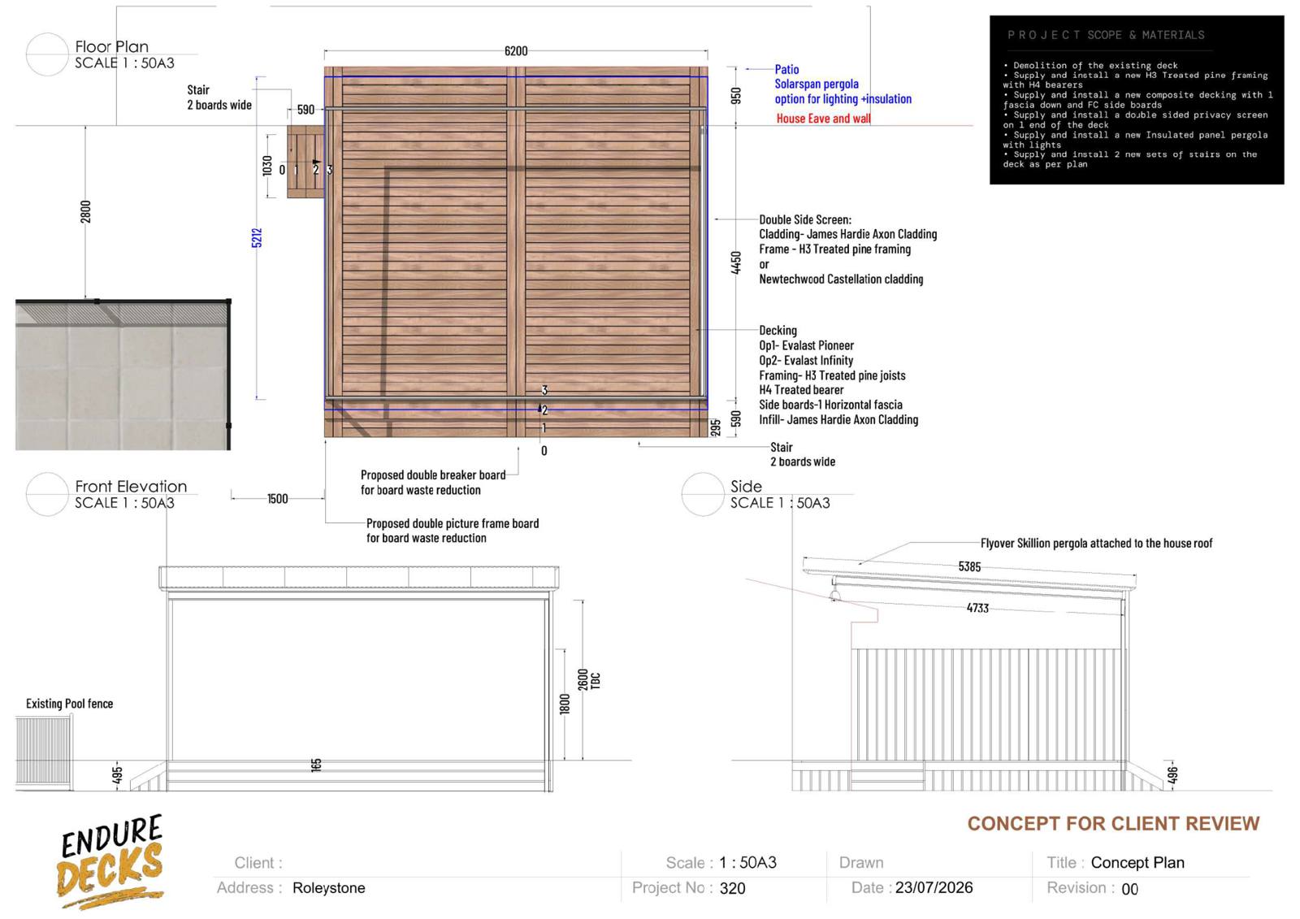Click 'Op1- Evalast Pioneer' option

click(x=806, y=345)
